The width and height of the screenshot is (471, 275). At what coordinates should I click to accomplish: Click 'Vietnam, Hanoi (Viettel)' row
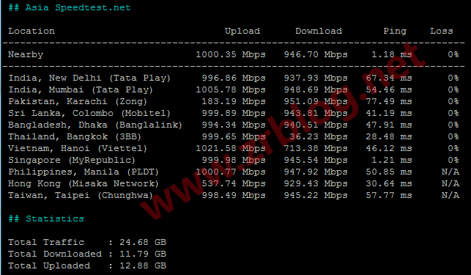tap(78, 149)
